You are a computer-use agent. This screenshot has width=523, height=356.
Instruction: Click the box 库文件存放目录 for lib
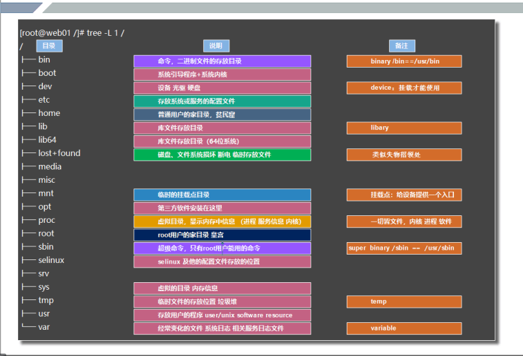[222, 128]
